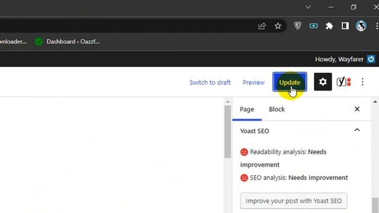Open the Preview link
The height and width of the screenshot is (213, 379).
click(x=253, y=82)
